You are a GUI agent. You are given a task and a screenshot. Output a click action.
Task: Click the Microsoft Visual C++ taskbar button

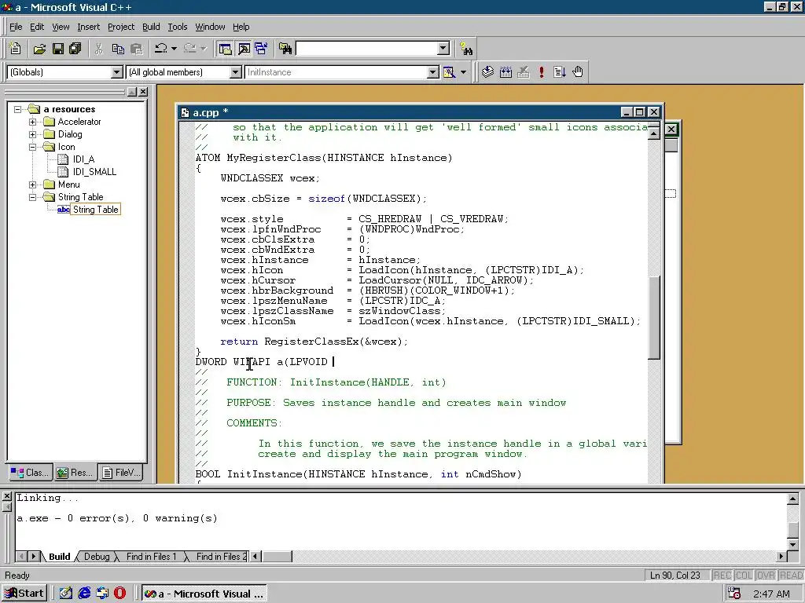coord(204,594)
